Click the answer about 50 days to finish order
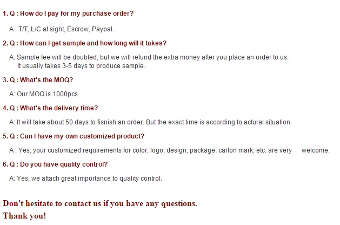340x225 pixels. (x=150, y=122)
